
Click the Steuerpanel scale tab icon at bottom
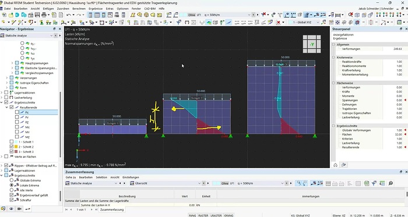pyautogui.click(x=335, y=165)
